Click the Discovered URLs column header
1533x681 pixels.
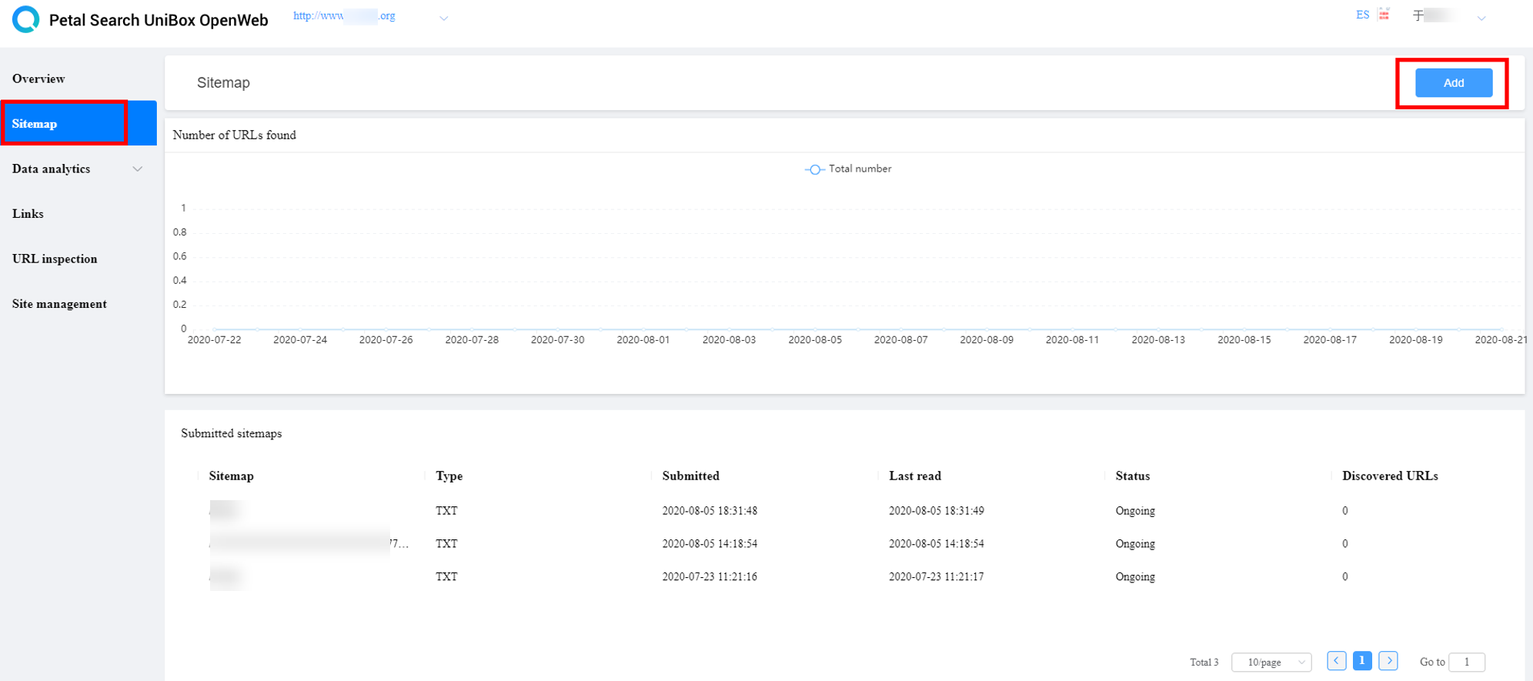[x=1390, y=476]
